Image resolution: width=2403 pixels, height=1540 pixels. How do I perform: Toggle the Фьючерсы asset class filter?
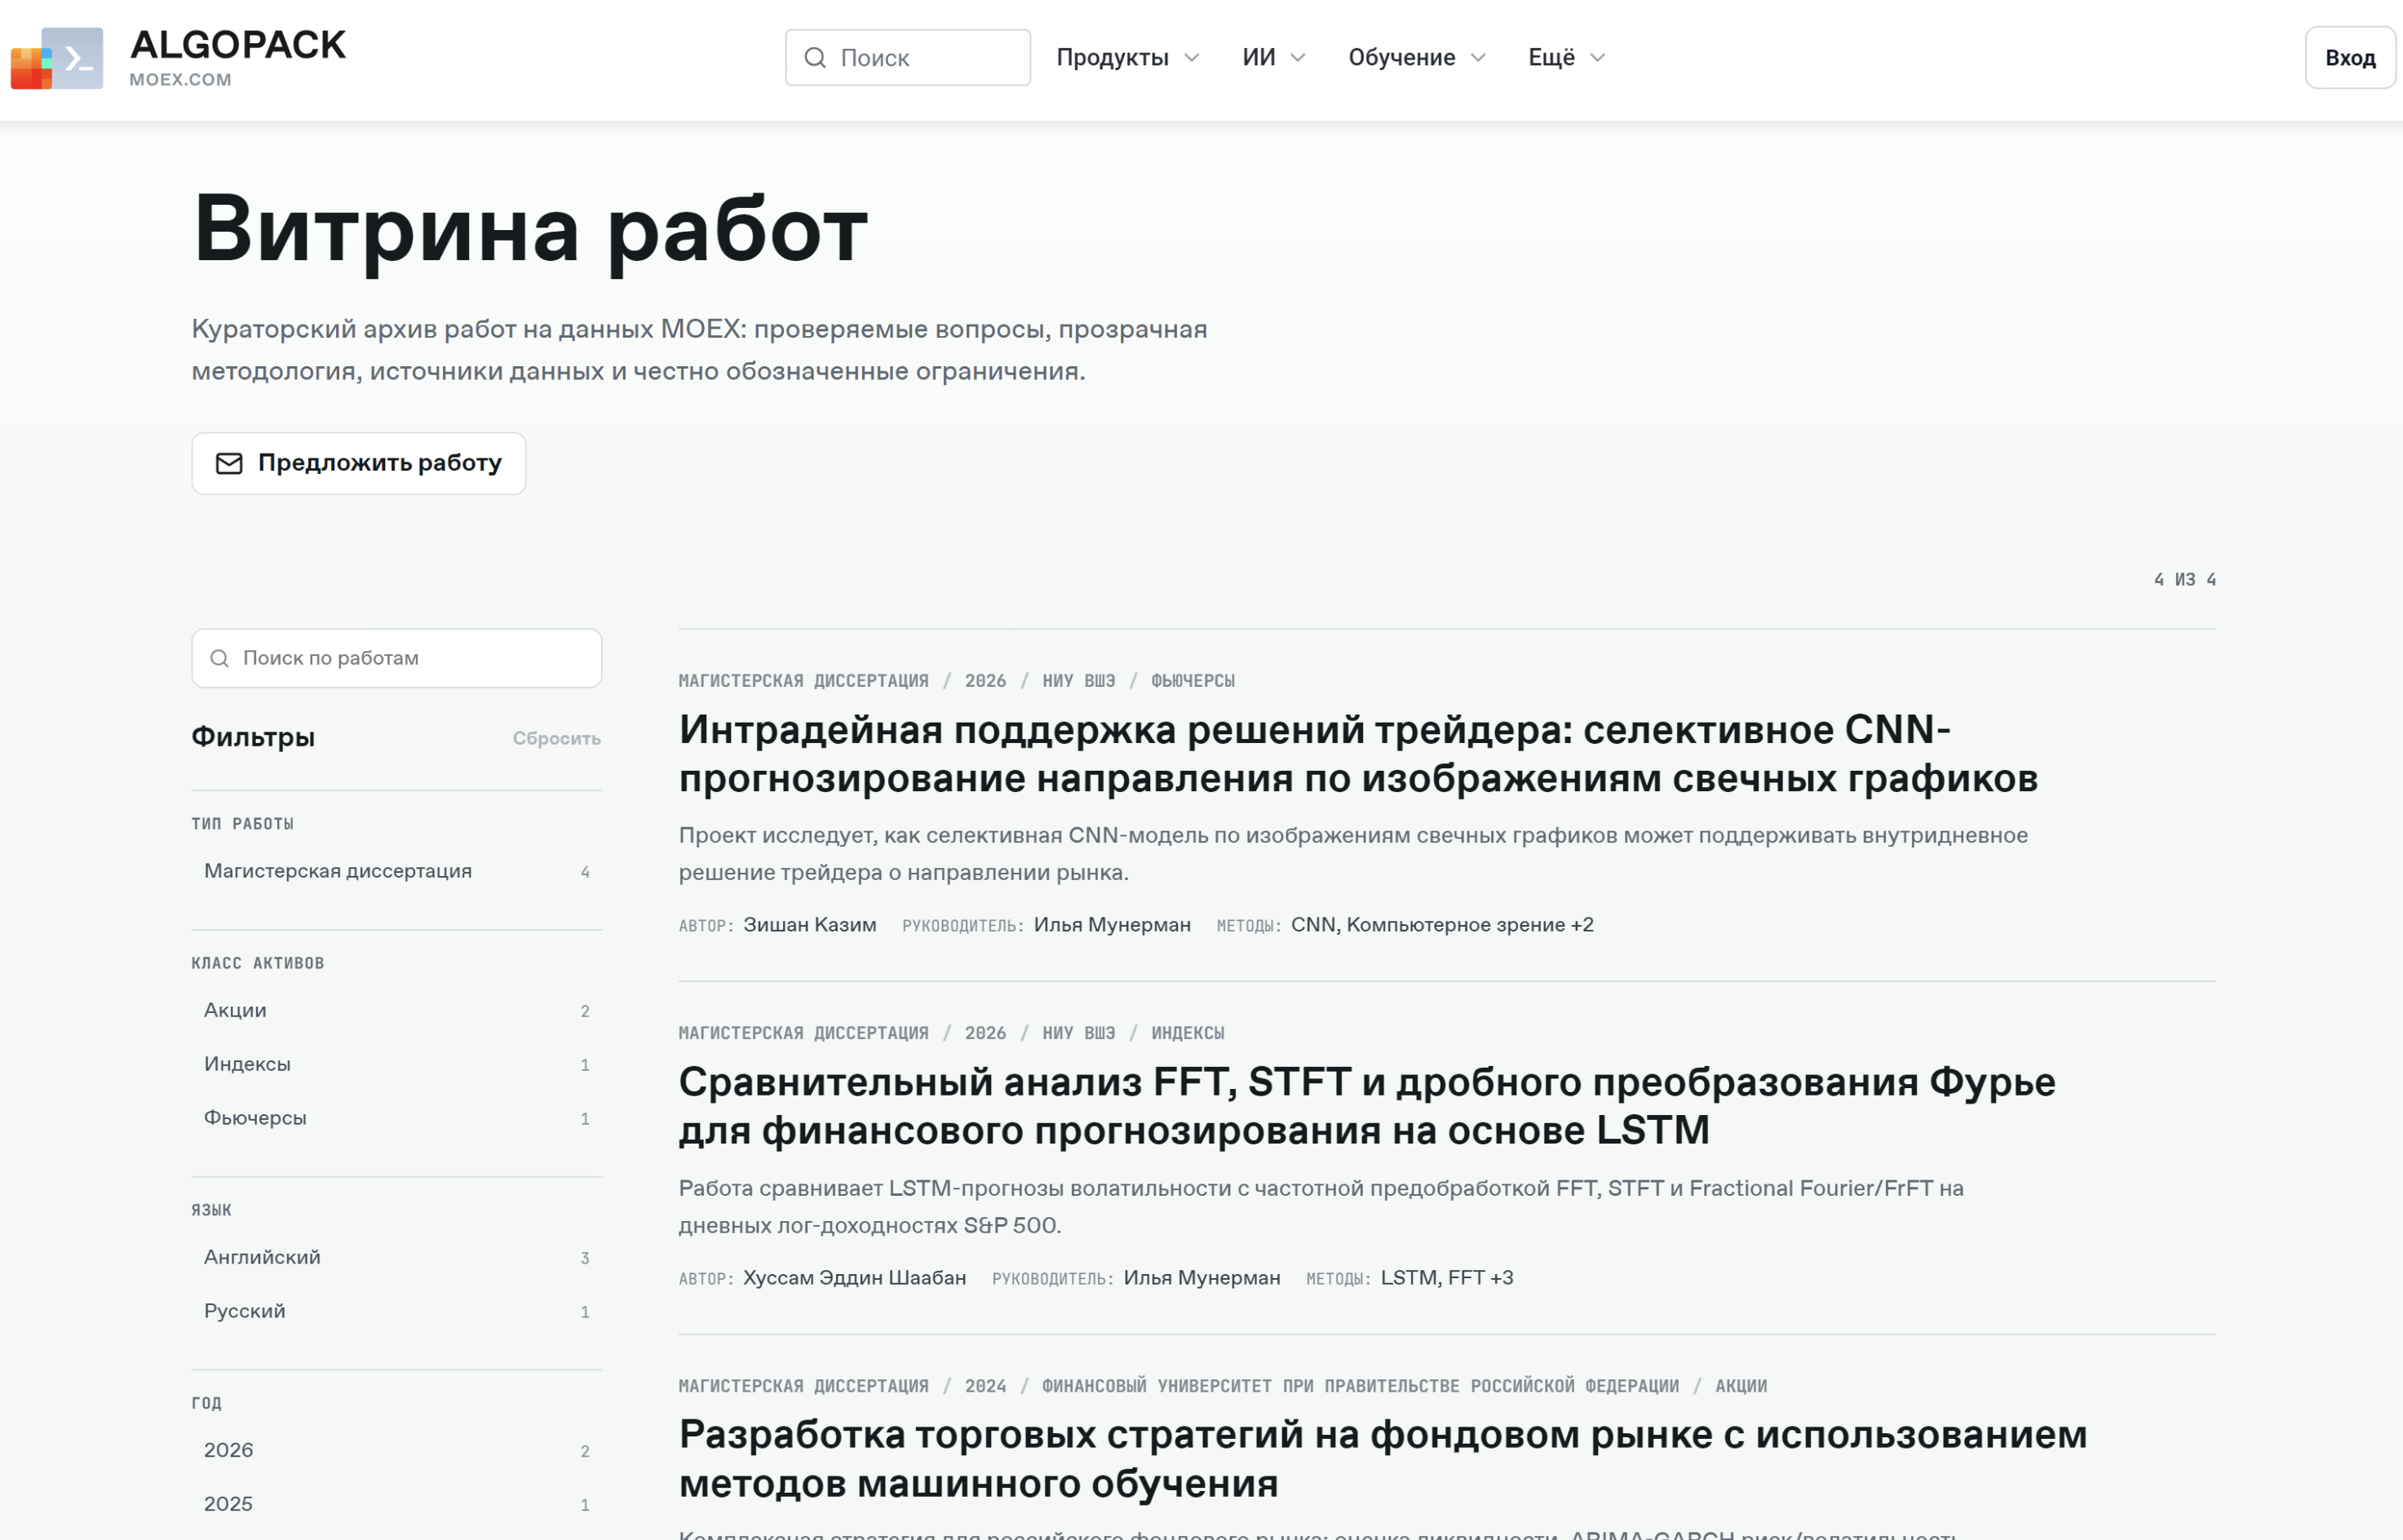click(397, 1118)
